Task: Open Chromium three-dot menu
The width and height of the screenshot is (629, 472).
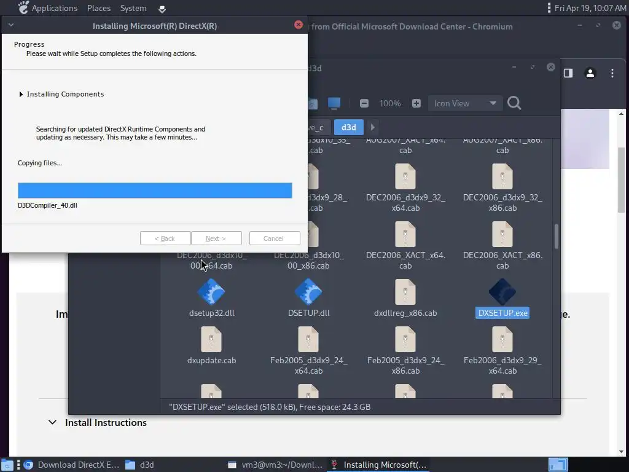Action: tap(612, 73)
